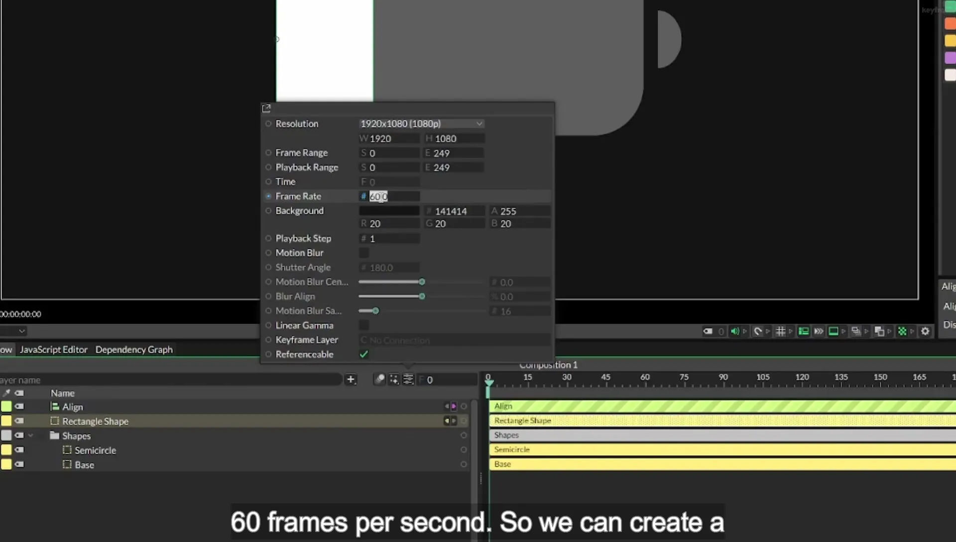
Task: Click the add layer plus button
Action: point(351,380)
